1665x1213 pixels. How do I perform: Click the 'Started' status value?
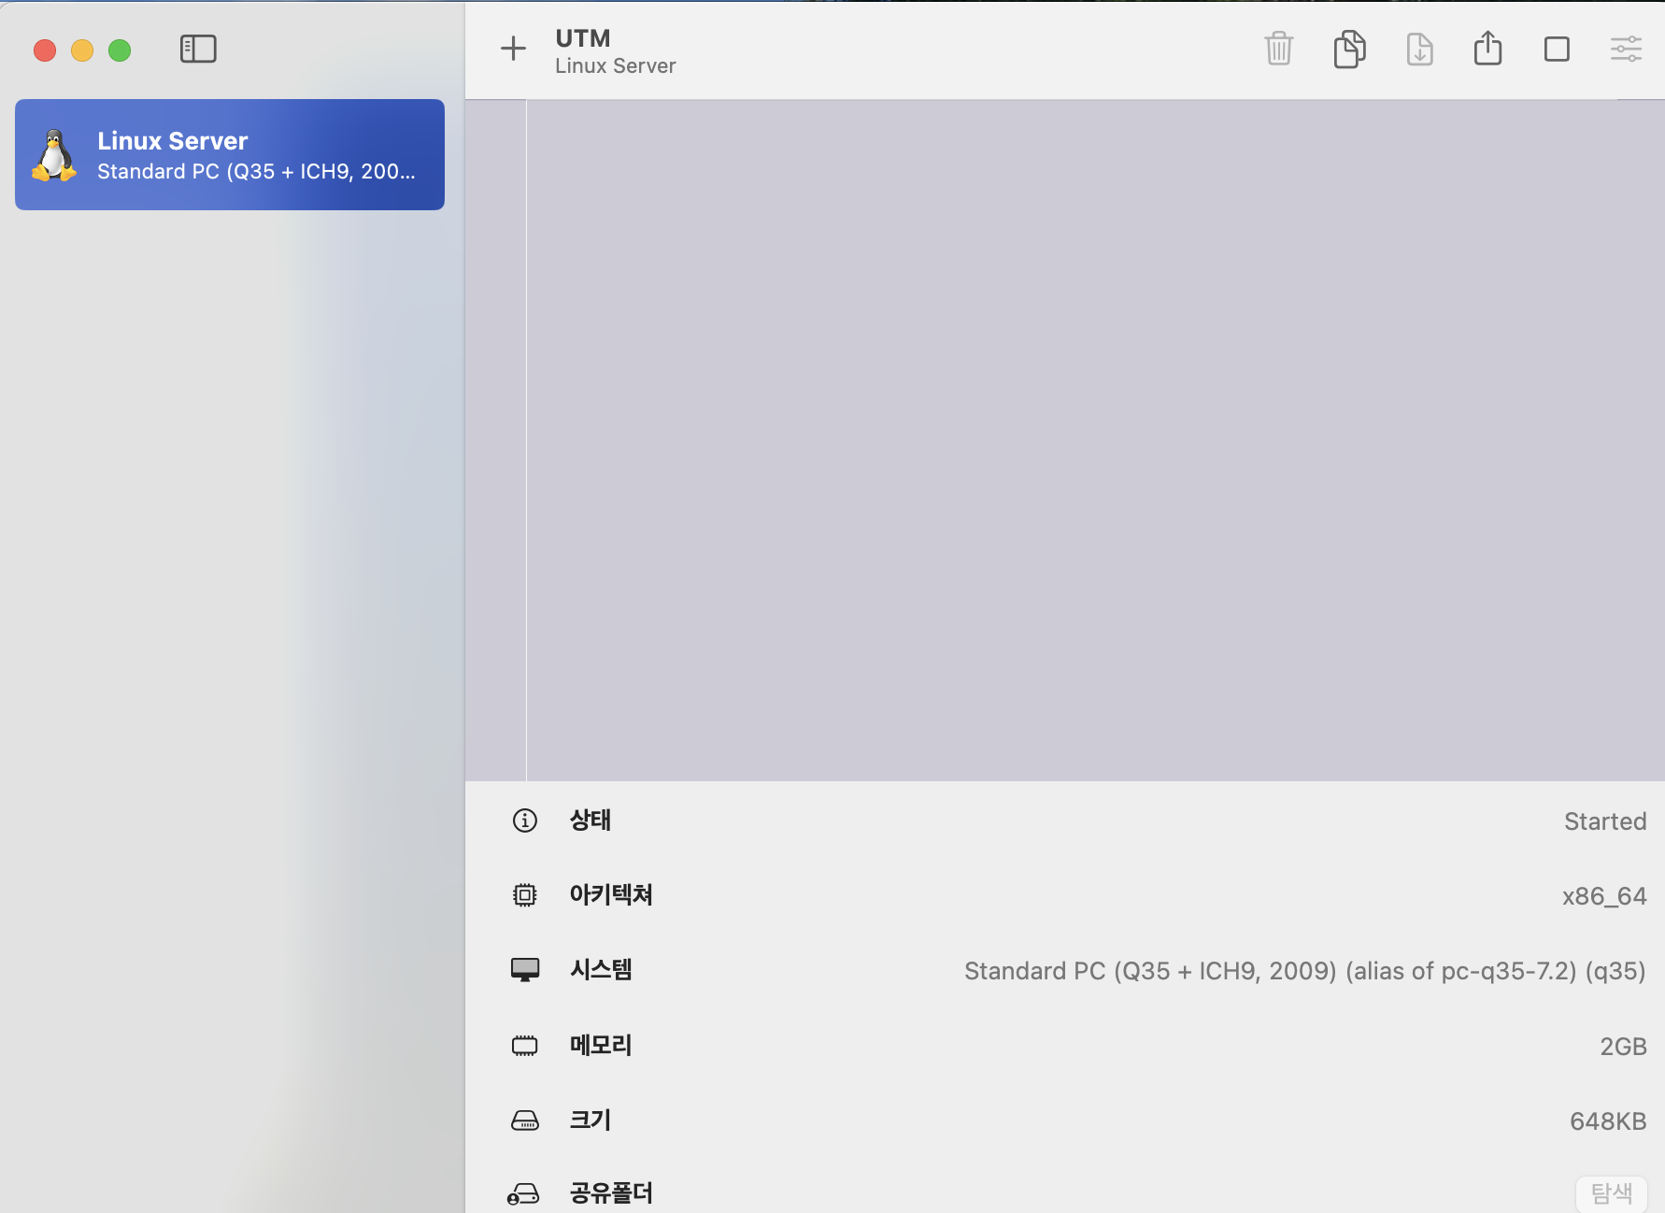[x=1605, y=821]
